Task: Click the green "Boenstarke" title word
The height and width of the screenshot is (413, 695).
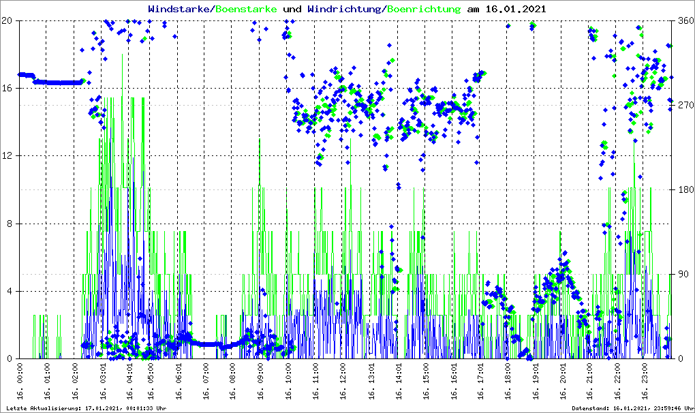Action: pyautogui.click(x=246, y=9)
